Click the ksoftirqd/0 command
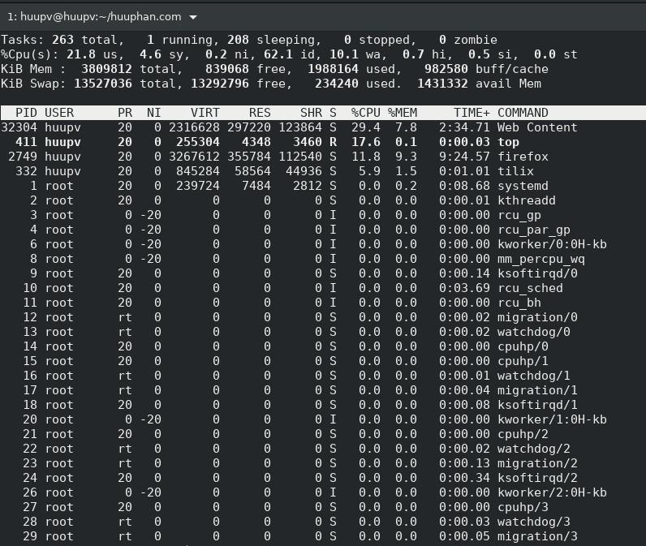646x546 pixels. click(x=537, y=274)
